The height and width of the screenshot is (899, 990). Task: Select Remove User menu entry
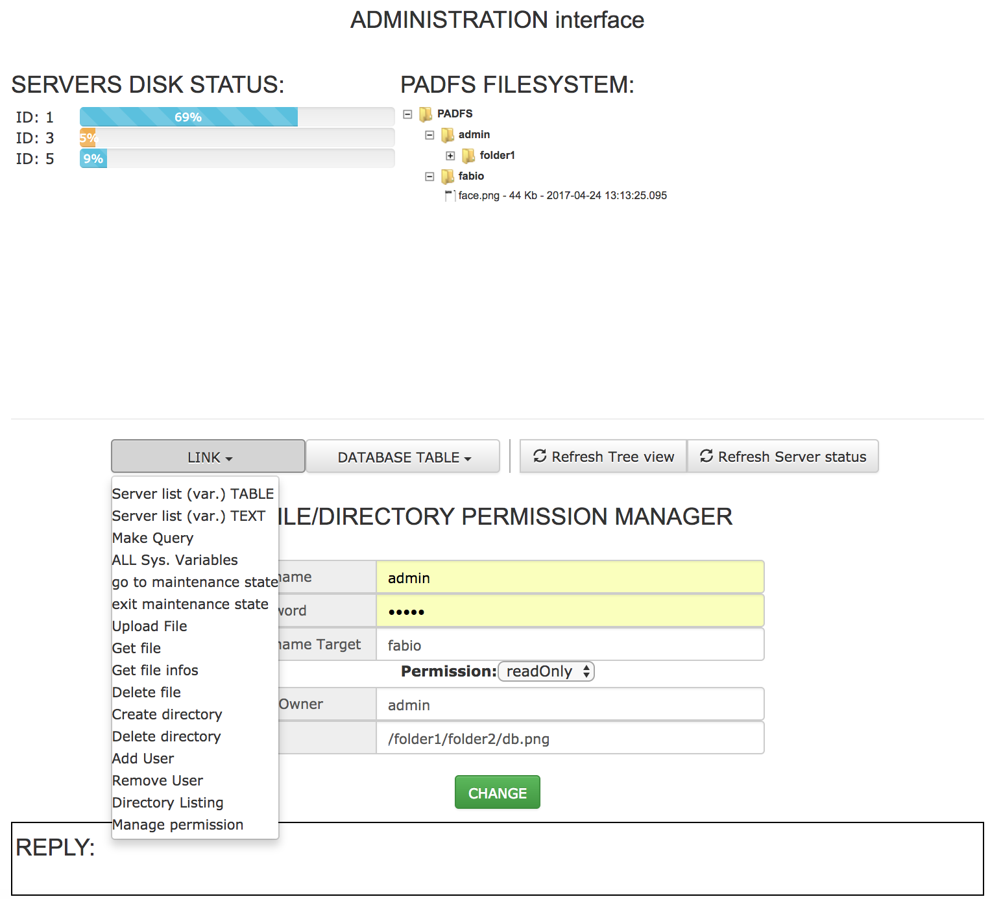click(x=158, y=781)
